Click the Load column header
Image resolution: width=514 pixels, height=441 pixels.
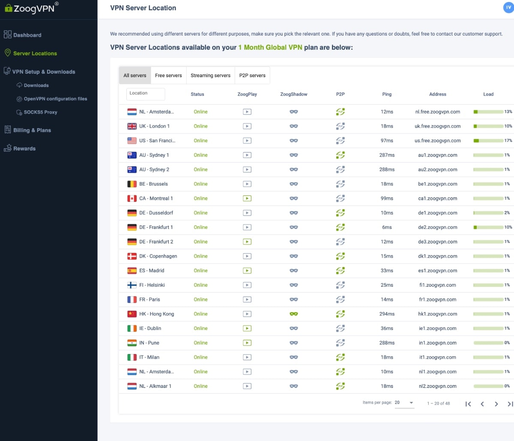(488, 94)
